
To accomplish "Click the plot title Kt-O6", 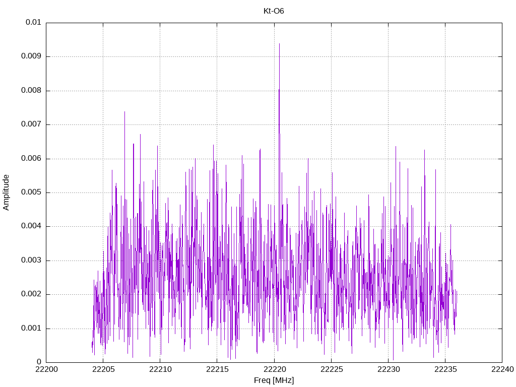I will click(x=274, y=11).
